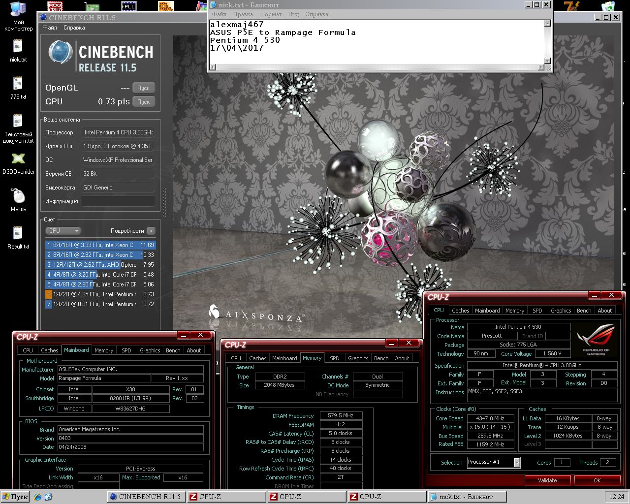Screen dimensions: 630x504
Task: Select ranking row 4 Intel Core i7 5.48
Action: tap(100, 274)
